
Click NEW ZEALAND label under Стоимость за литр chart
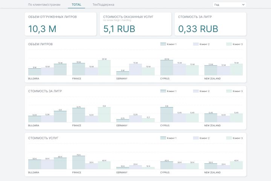(212, 126)
